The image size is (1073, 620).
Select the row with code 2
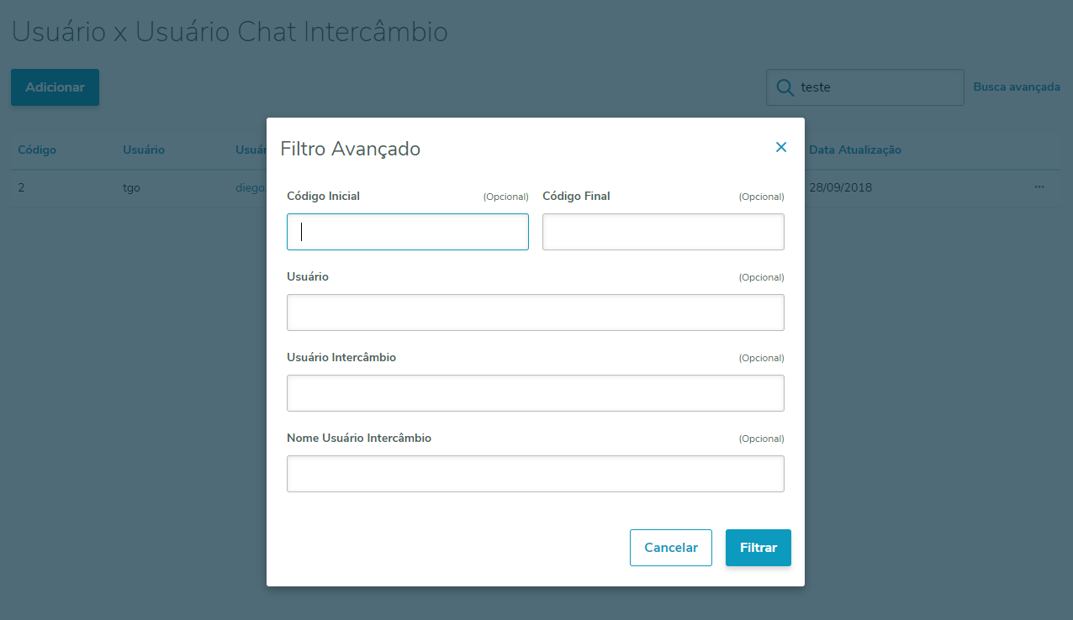(21, 187)
